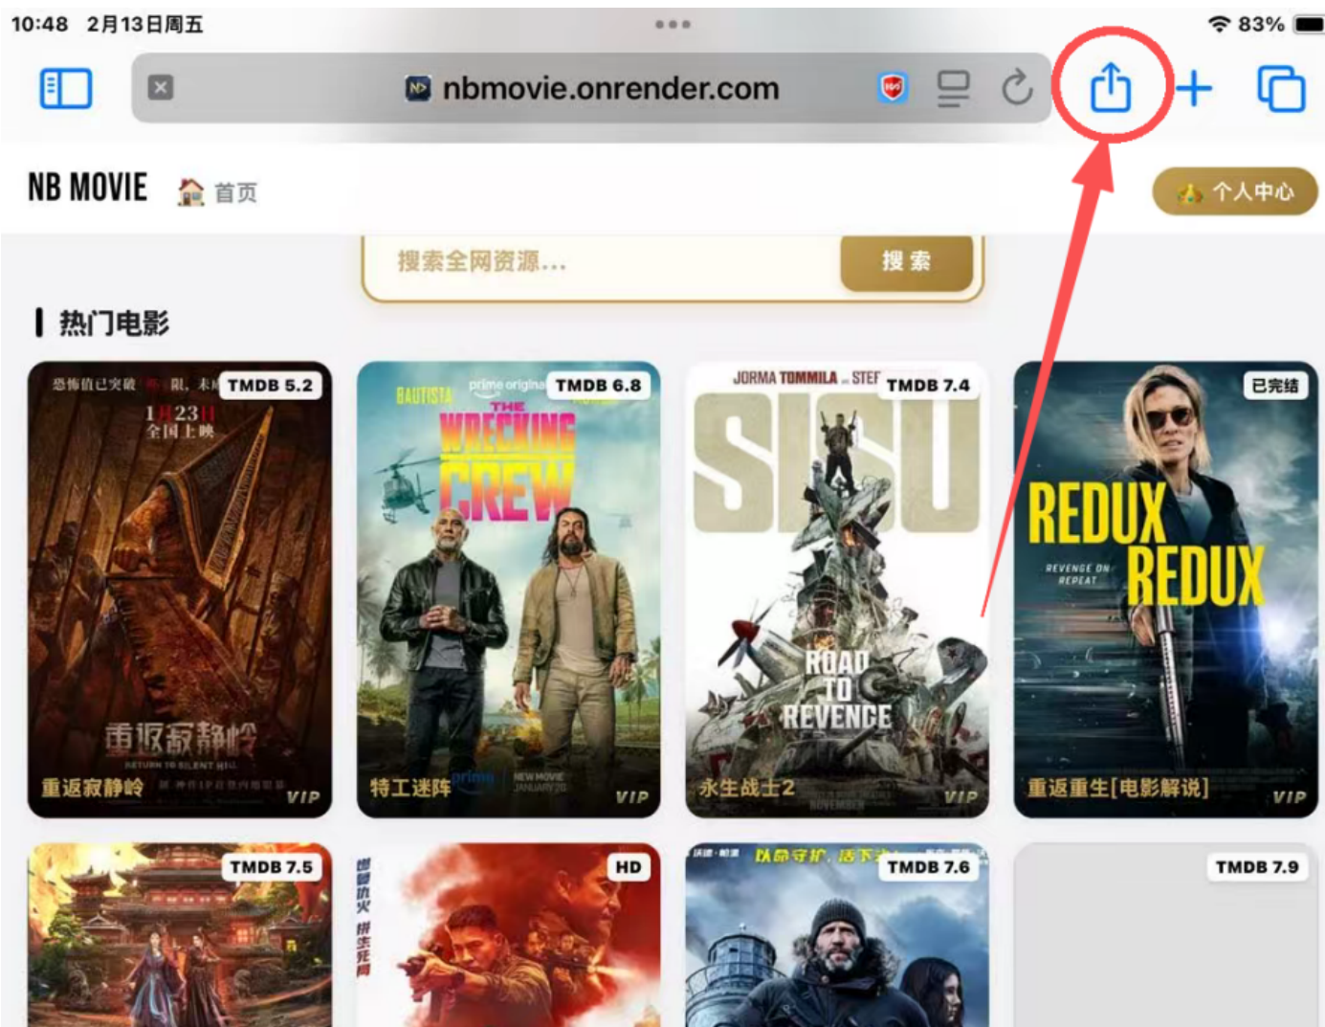Screen dimensions: 1325x1027
Task: Click the TMDB 6.8 rating badge
Action: 599,386
